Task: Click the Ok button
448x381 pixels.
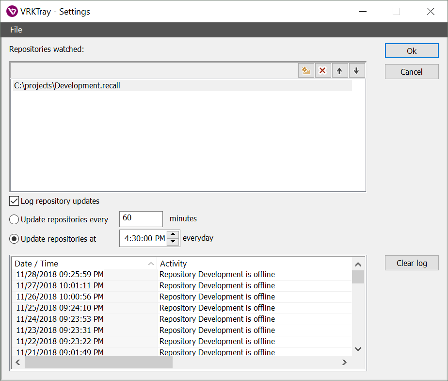Action: (412, 51)
